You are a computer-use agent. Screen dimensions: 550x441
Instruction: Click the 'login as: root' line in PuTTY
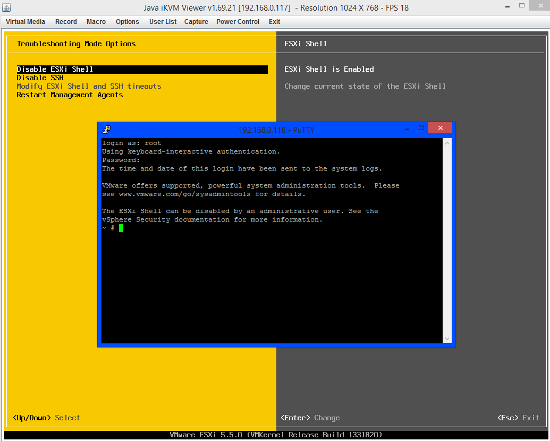click(132, 143)
